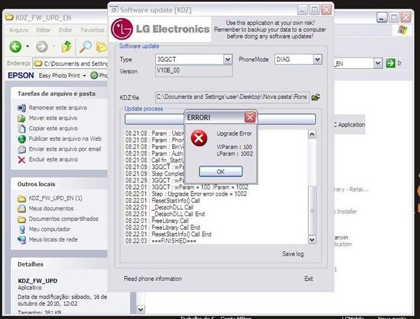
Task: Click the Windows flag logo in Explorer
Action: (x=402, y=30)
